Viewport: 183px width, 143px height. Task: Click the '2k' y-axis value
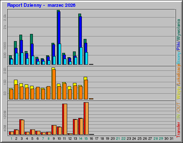point(5,27)
